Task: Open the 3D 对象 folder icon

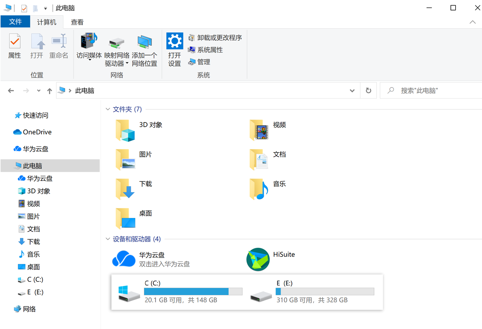Action: pyautogui.click(x=125, y=130)
